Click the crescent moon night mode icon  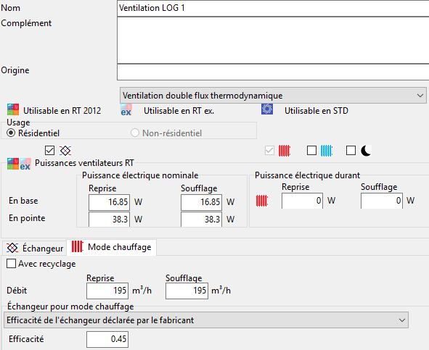[x=366, y=151]
